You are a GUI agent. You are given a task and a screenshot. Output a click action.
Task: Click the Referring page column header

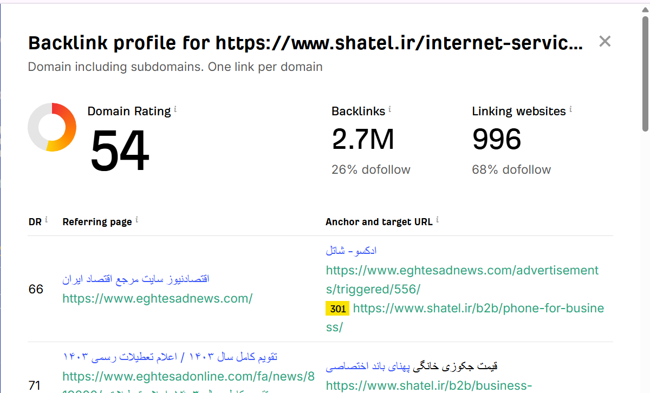[97, 221]
